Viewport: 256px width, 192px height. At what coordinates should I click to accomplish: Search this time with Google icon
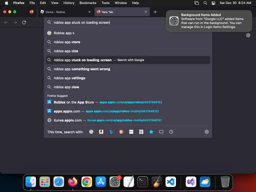[91, 132]
